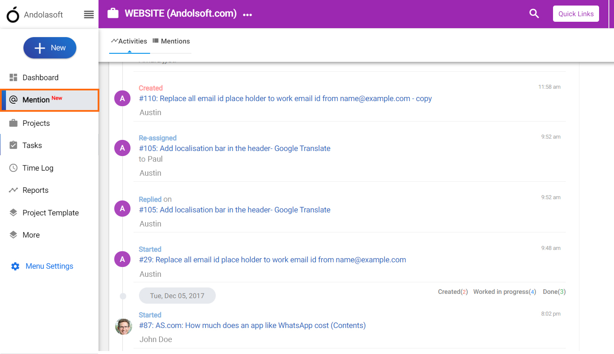The width and height of the screenshot is (614, 354).
Task: Click the More layers icon
Action: click(x=14, y=235)
